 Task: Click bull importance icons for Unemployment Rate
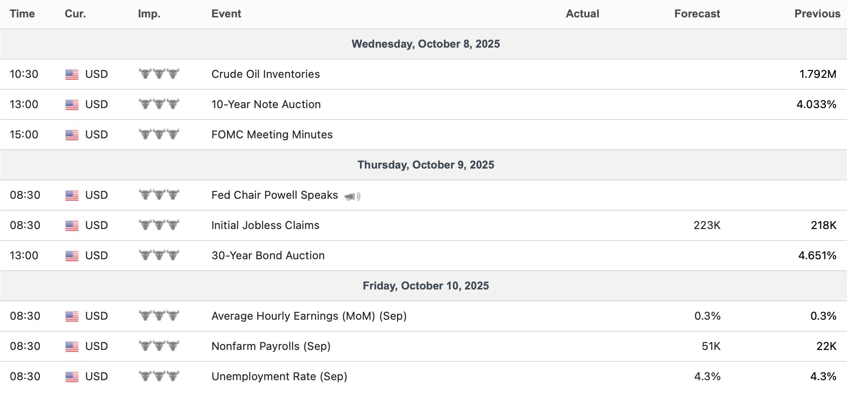pos(159,376)
